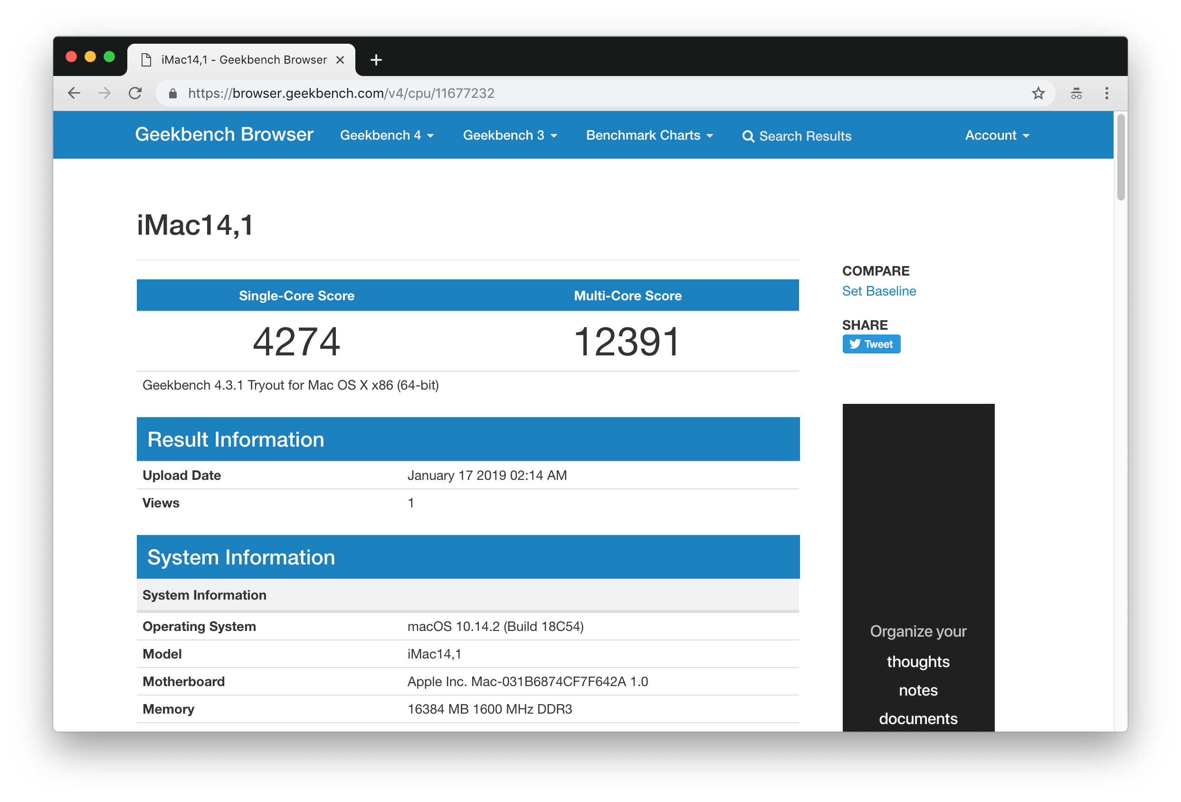The image size is (1181, 802).
Task: Select the iMac14,1 browser tab
Action: point(243,60)
